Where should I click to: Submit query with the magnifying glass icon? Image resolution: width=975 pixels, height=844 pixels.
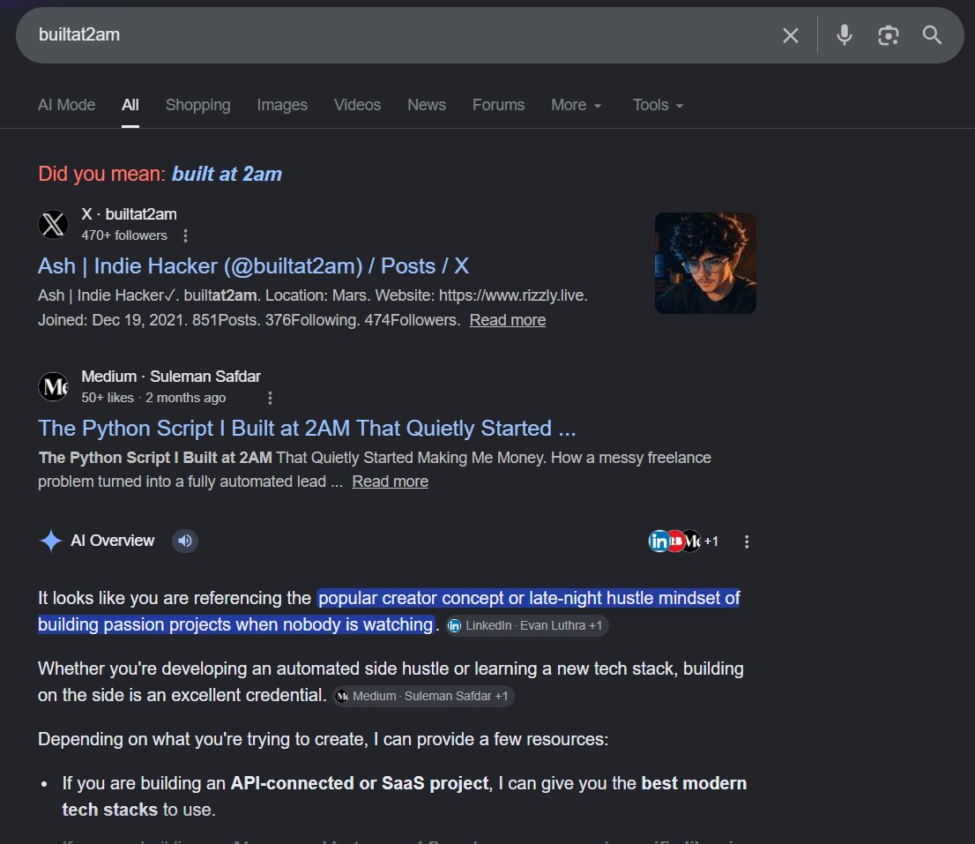coord(932,34)
